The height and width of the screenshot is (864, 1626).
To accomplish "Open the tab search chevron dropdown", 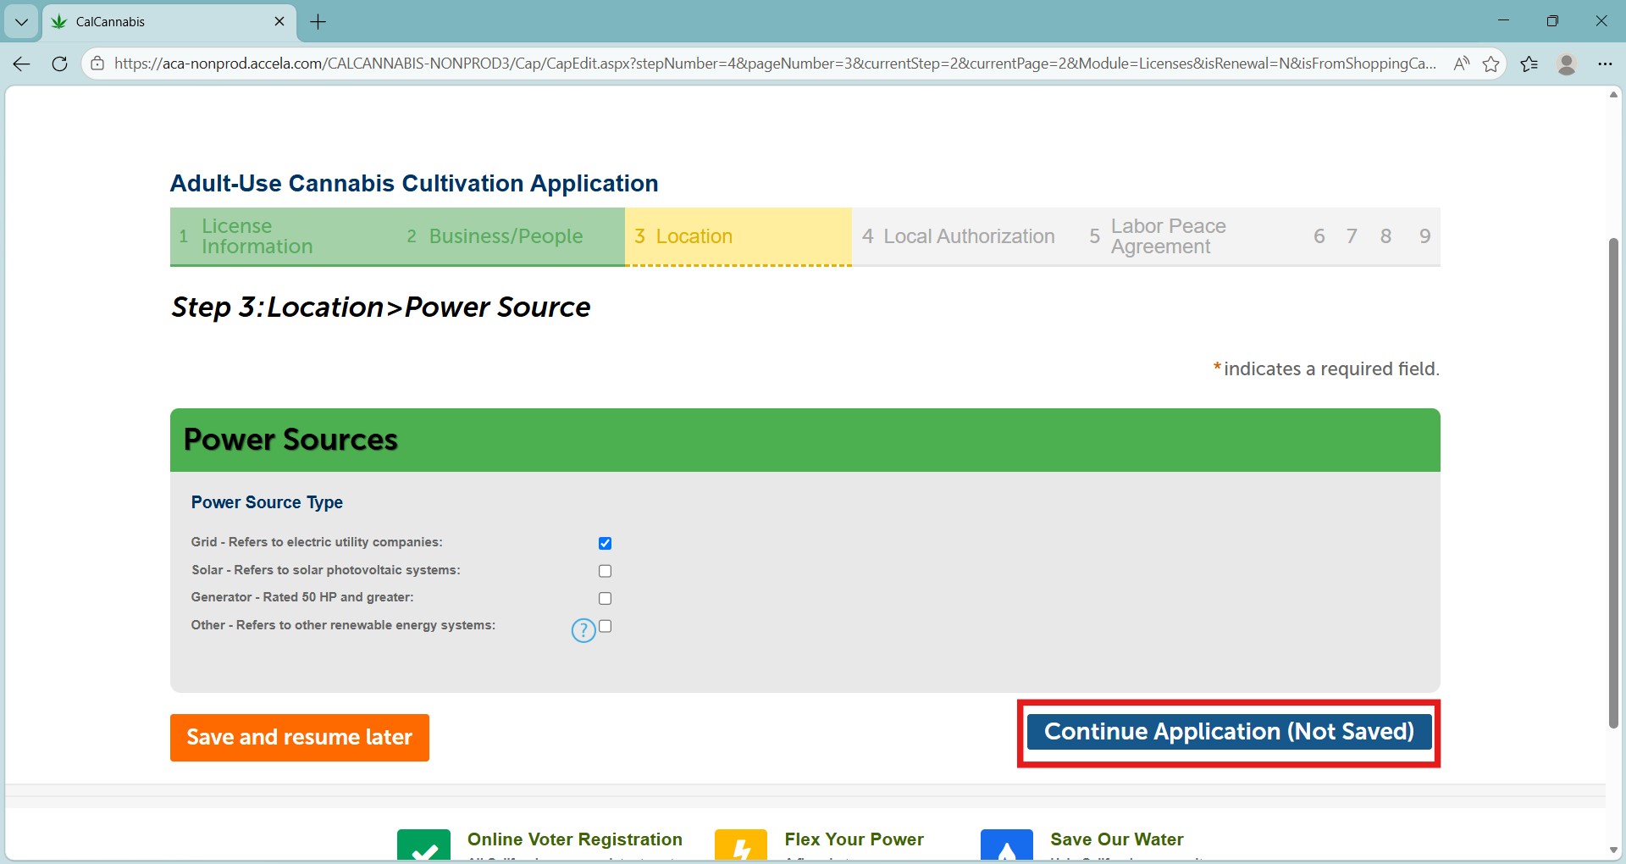I will (x=21, y=22).
